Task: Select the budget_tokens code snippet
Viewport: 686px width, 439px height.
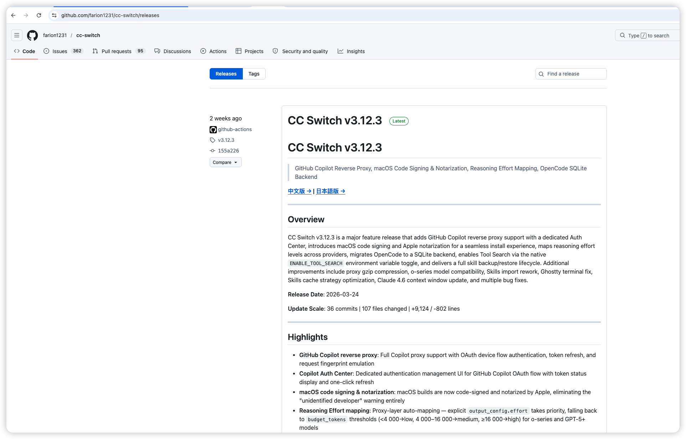Action: point(327,419)
